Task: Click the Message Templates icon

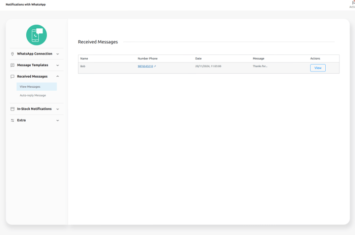Action: (x=13, y=65)
